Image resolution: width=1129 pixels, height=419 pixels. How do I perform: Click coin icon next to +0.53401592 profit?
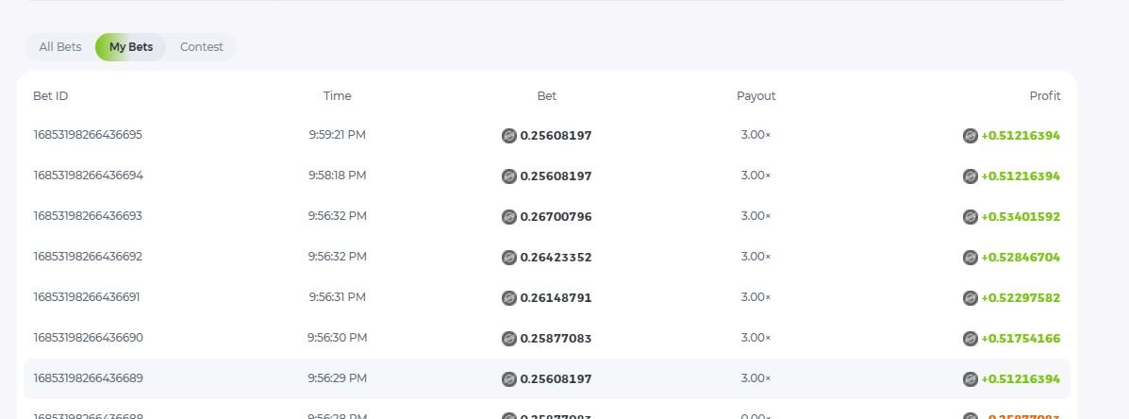[970, 217]
